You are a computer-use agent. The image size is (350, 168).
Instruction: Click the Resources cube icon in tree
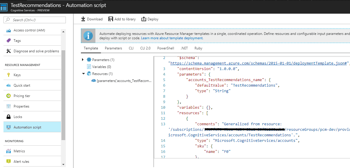[89, 74]
